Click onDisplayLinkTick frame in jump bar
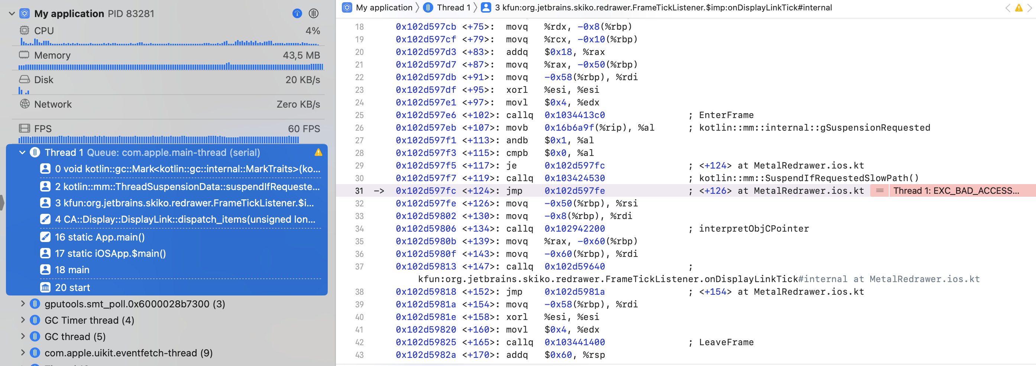1036x366 pixels. [x=663, y=8]
